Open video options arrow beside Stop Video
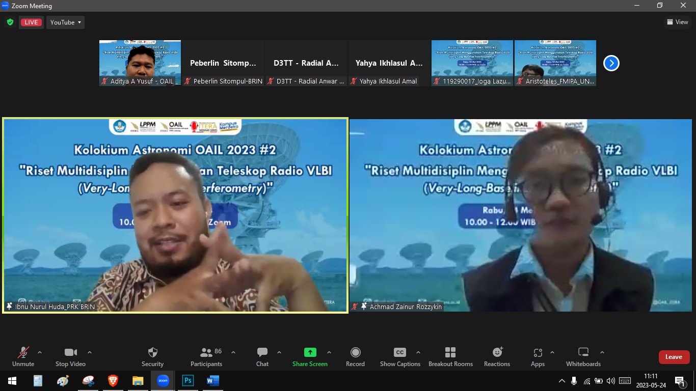Viewport: 696px width, 391px height. tap(90, 352)
